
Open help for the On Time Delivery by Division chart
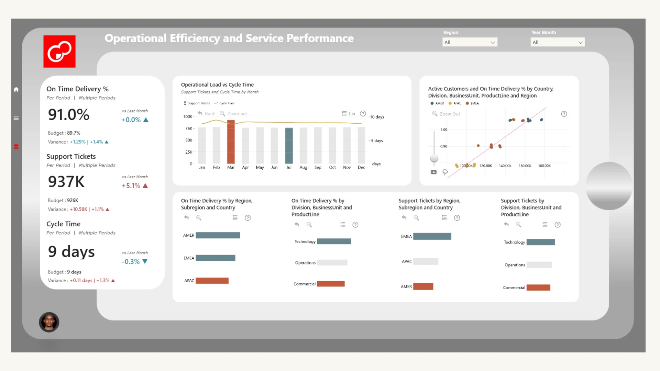(355, 225)
